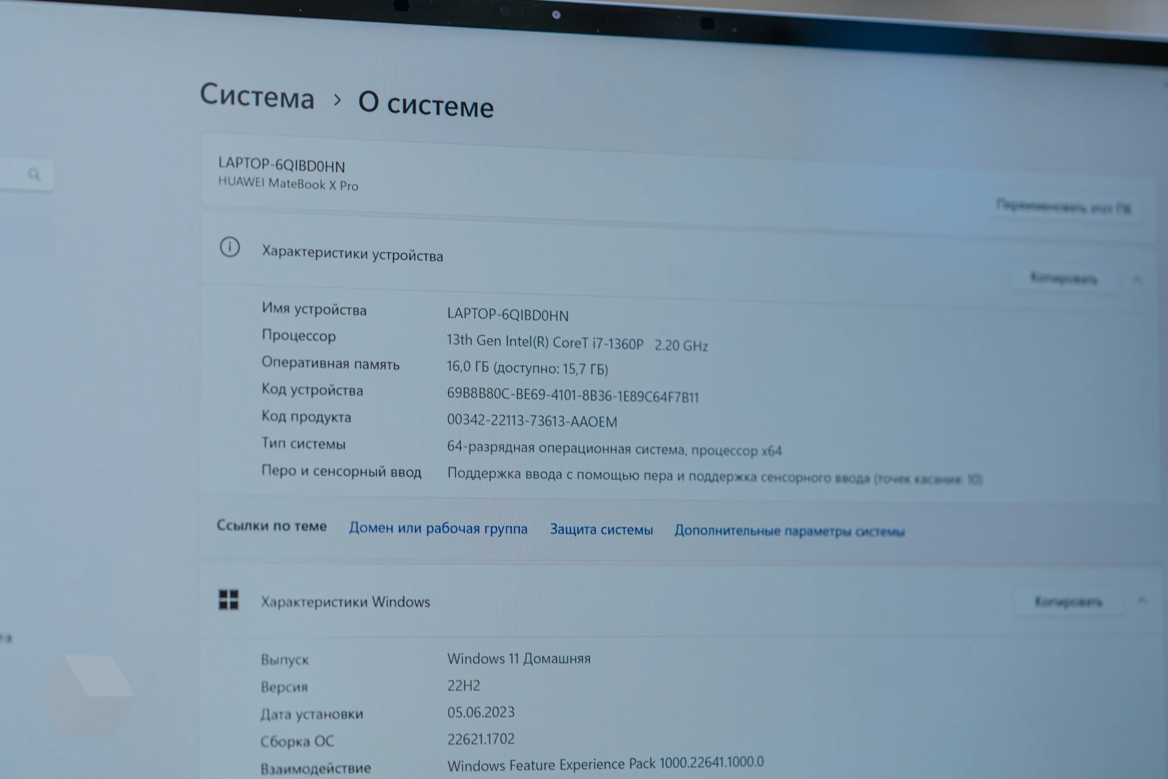Click the Код продукта label
The width and height of the screenshot is (1168, 779).
[306, 416]
